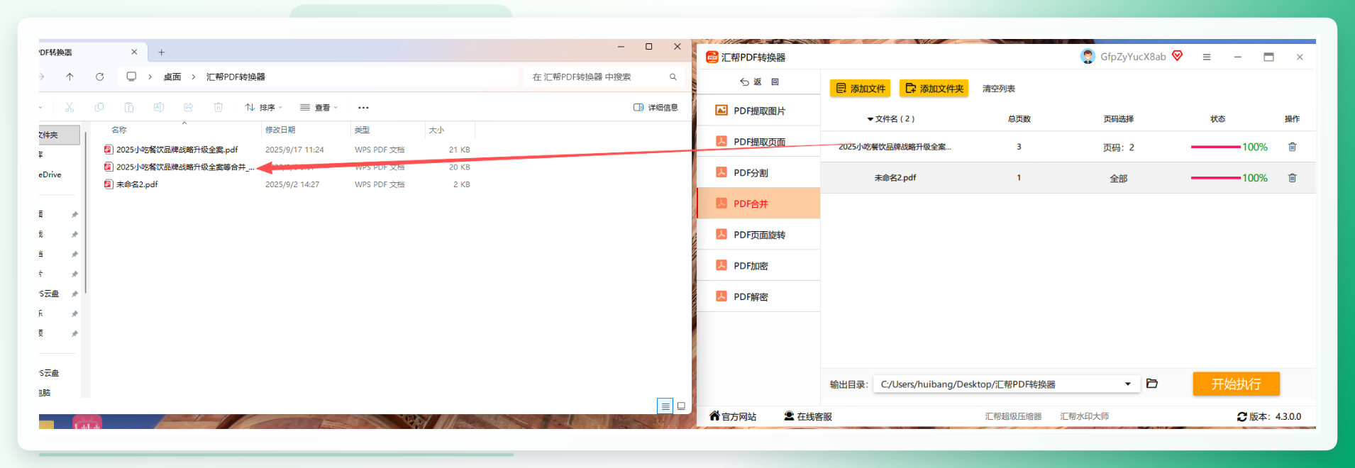Open the PDF Split tab

(x=758, y=172)
